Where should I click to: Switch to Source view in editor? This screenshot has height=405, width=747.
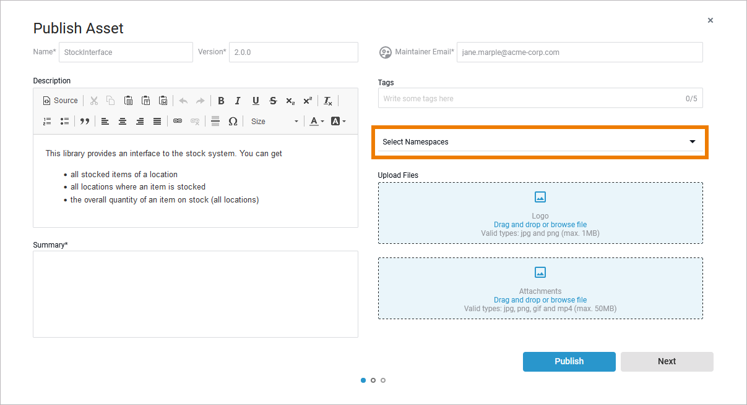(x=60, y=101)
